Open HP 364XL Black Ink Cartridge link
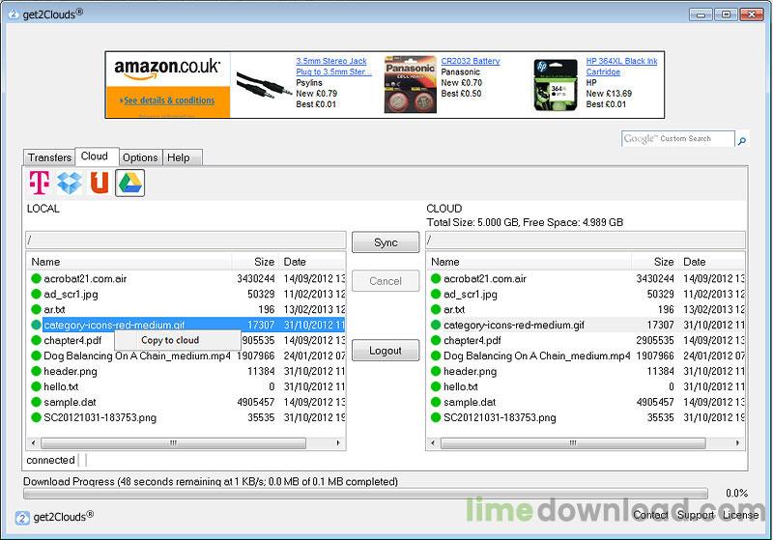Viewport: 773px width, 540px height. click(621, 67)
